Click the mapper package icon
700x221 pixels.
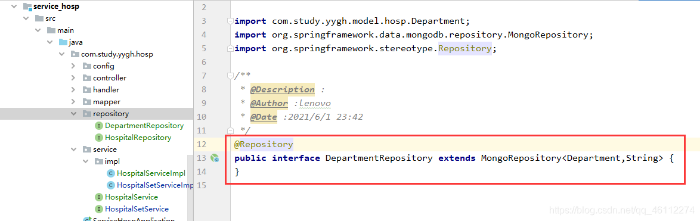tap(86, 102)
